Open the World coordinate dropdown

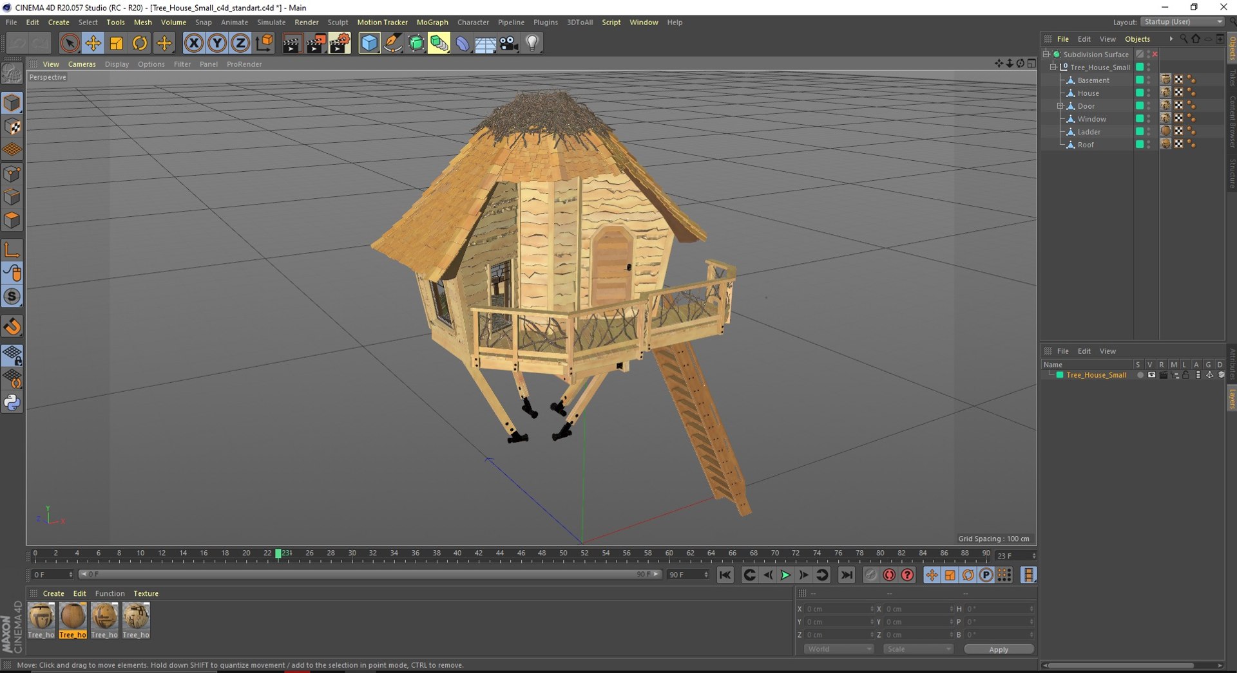pyautogui.click(x=838, y=649)
